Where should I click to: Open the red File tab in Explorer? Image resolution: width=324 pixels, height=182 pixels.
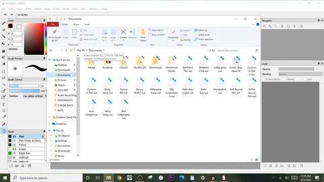coord(53,24)
